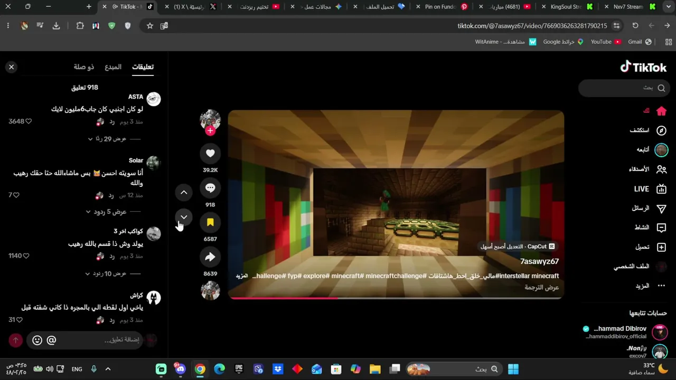Share the video with the arrow icon
676x380 pixels.
point(210,257)
